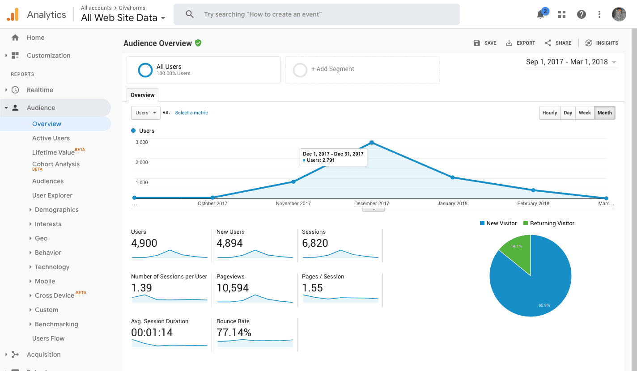Switch the chart to Hourly view

click(549, 113)
